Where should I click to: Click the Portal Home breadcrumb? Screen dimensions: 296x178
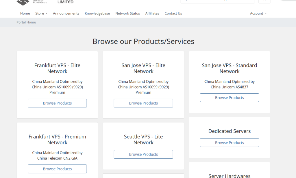[26, 22]
